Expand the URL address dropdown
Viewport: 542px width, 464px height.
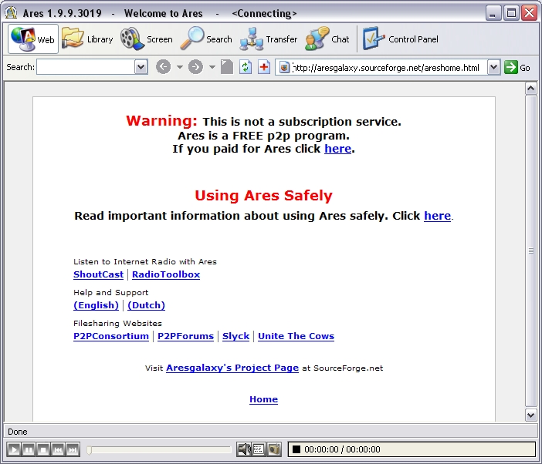tap(493, 67)
